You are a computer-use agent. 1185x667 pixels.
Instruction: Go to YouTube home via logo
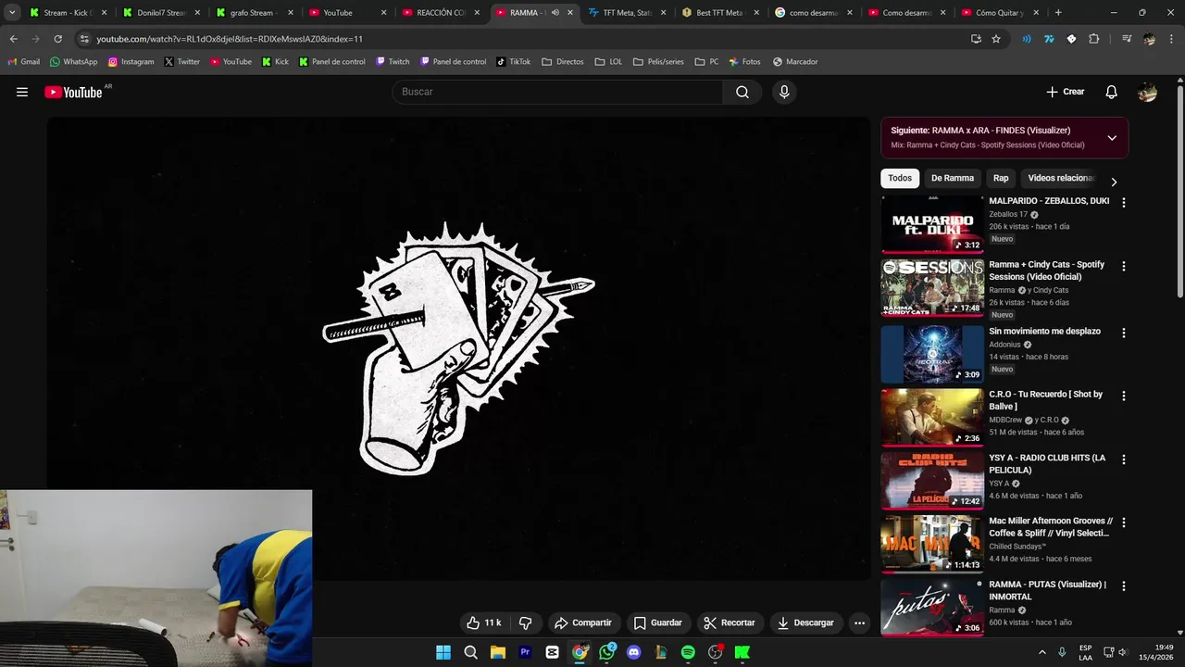click(73, 92)
